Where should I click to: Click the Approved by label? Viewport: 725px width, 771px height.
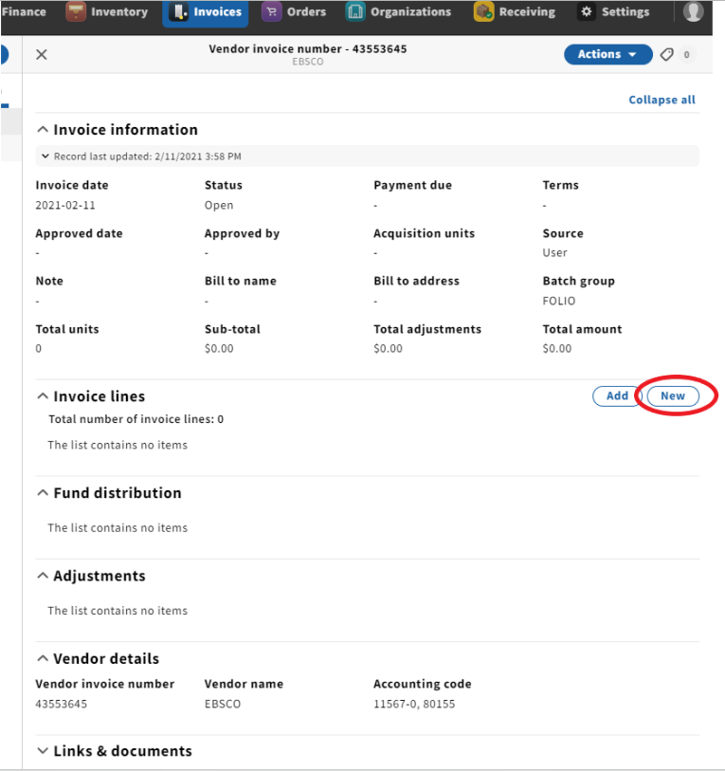[242, 233]
